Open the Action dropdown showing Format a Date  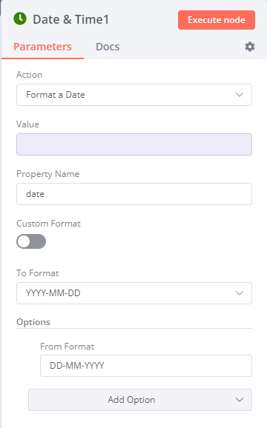click(x=134, y=95)
